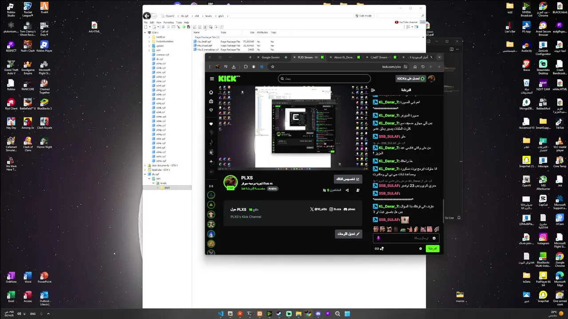
Task: Open browser tab list dropdown arrow
Action: 439,57
